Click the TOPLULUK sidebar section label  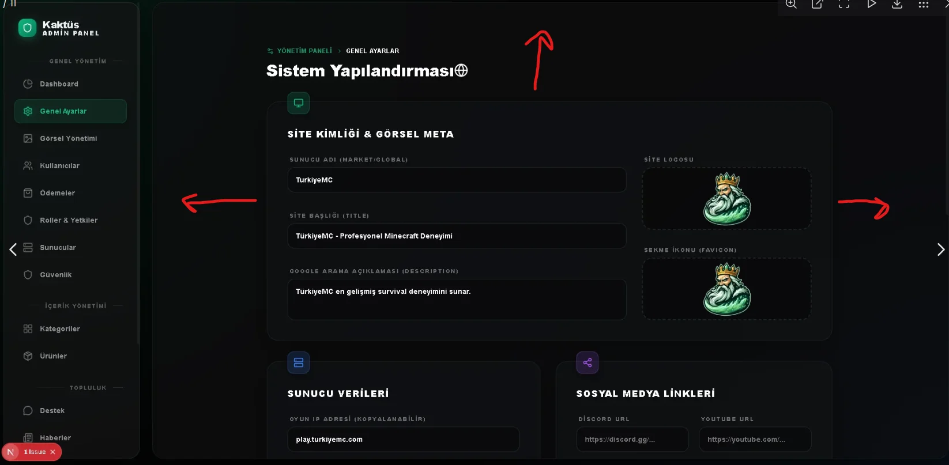[x=88, y=388]
